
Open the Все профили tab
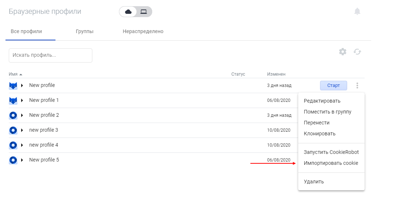(x=26, y=31)
